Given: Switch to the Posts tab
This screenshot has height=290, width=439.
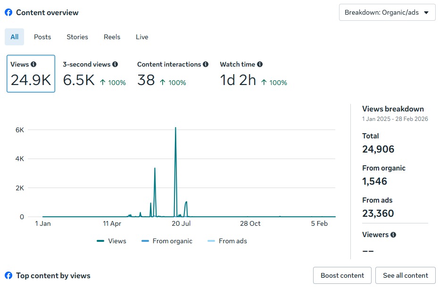Looking at the screenshot, I should tap(42, 37).
